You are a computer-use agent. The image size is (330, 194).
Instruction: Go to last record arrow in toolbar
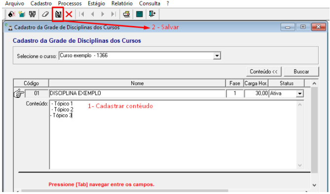pyautogui.click(x=113, y=14)
